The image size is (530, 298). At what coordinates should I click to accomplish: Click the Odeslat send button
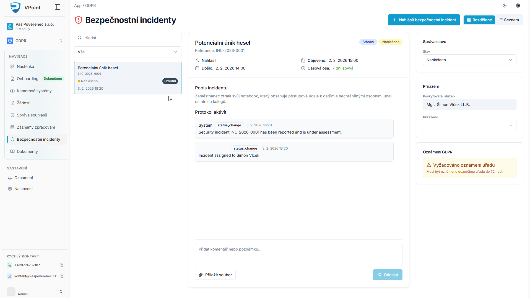tap(387, 275)
